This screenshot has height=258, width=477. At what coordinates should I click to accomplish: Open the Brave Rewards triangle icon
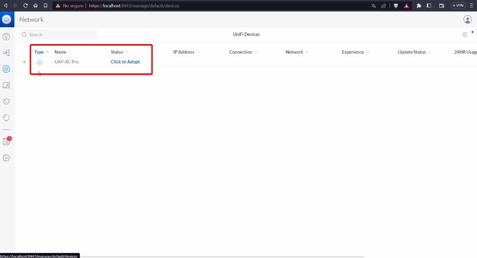407,6
